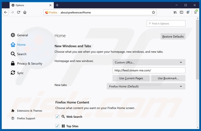Open the Library toolbar icon
The image size is (201, 131).
tap(175, 12)
